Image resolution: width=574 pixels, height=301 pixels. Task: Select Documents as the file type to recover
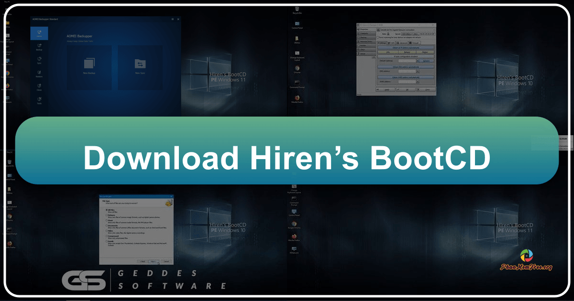tap(106, 226)
